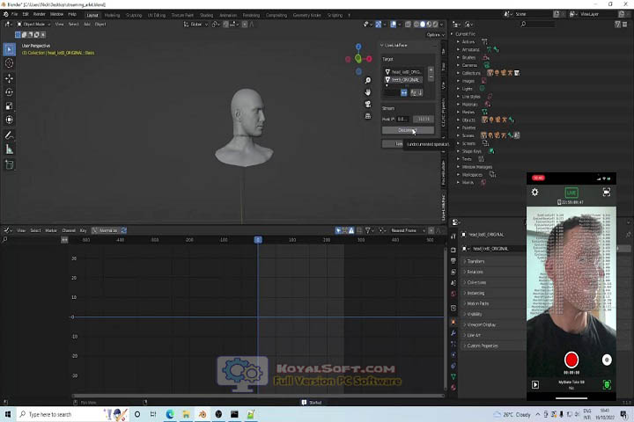Open the Object properties orange square tab
The height and width of the screenshot is (422, 634).
coord(453,323)
